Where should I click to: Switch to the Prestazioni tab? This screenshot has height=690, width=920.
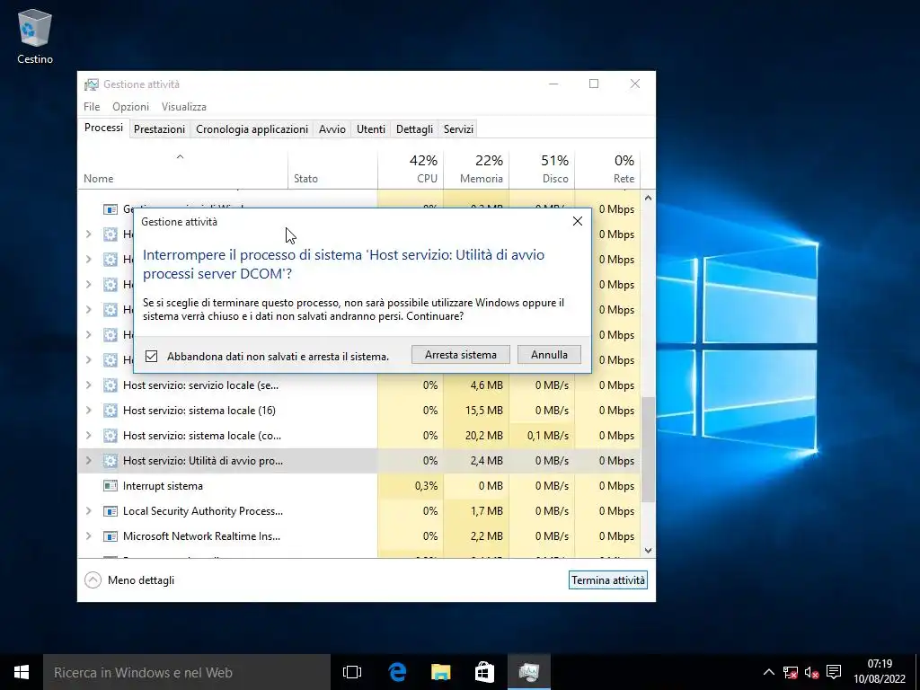159,129
